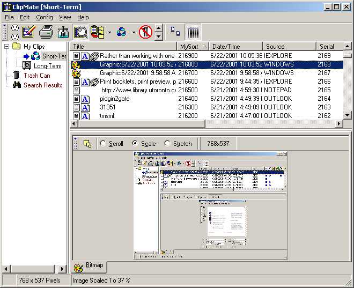The width and height of the screenshot is (354, 288).
Task: Click tree panel scroll right arrow
Action: pyautogui.click(x=62, y=269)
